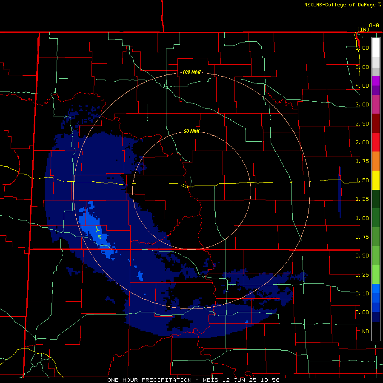The image size is (383, 383).
Task: Select the 2.00 legend value
Action: [362, 143]
